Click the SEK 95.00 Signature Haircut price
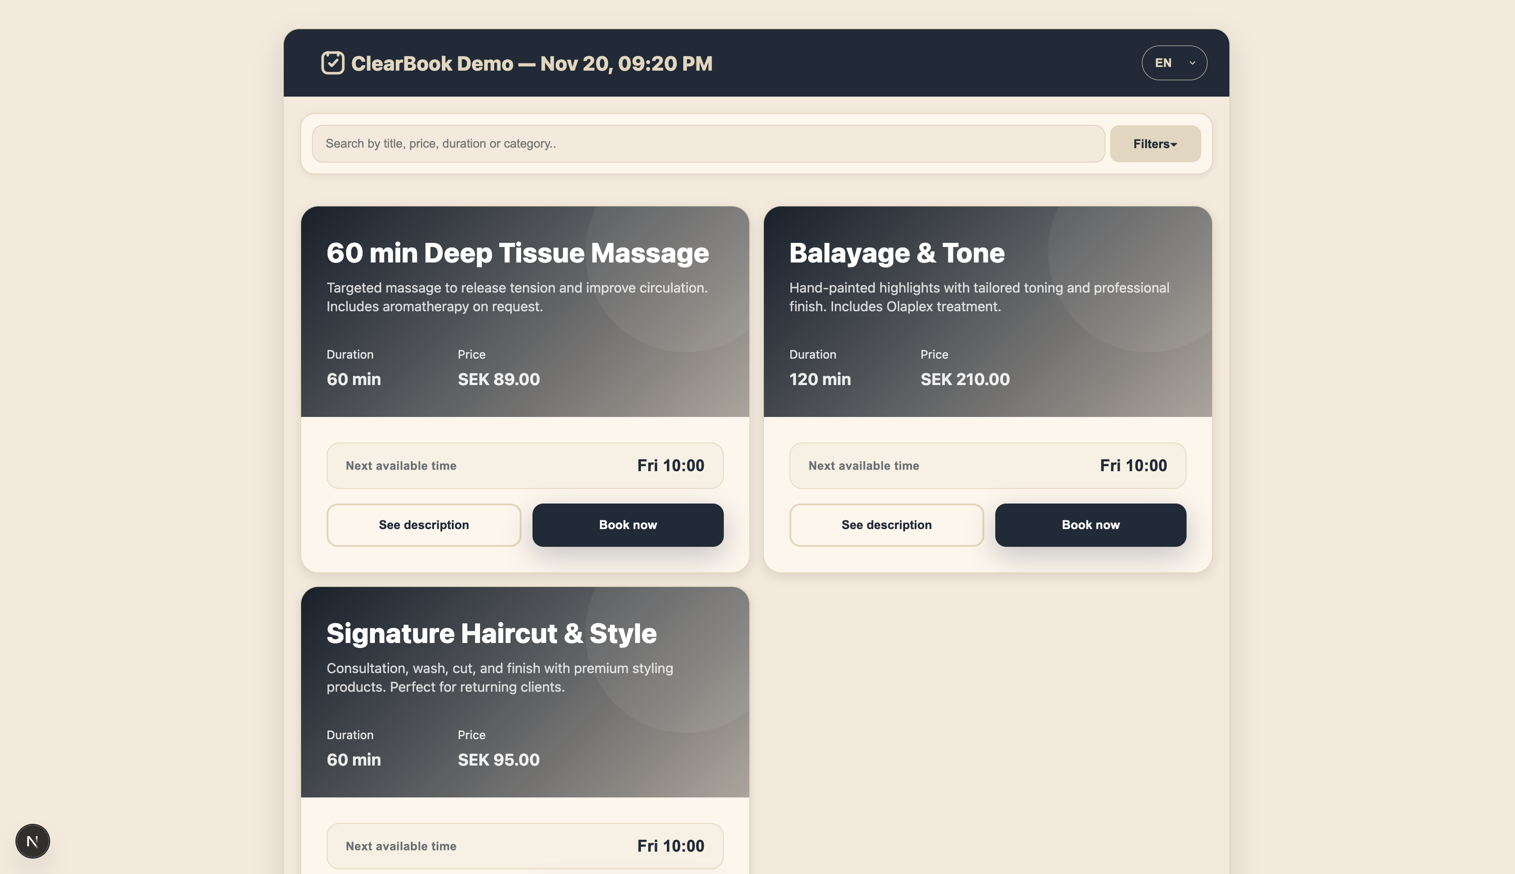This screenshot has height=874, width=1515. (x=498, y=760)
